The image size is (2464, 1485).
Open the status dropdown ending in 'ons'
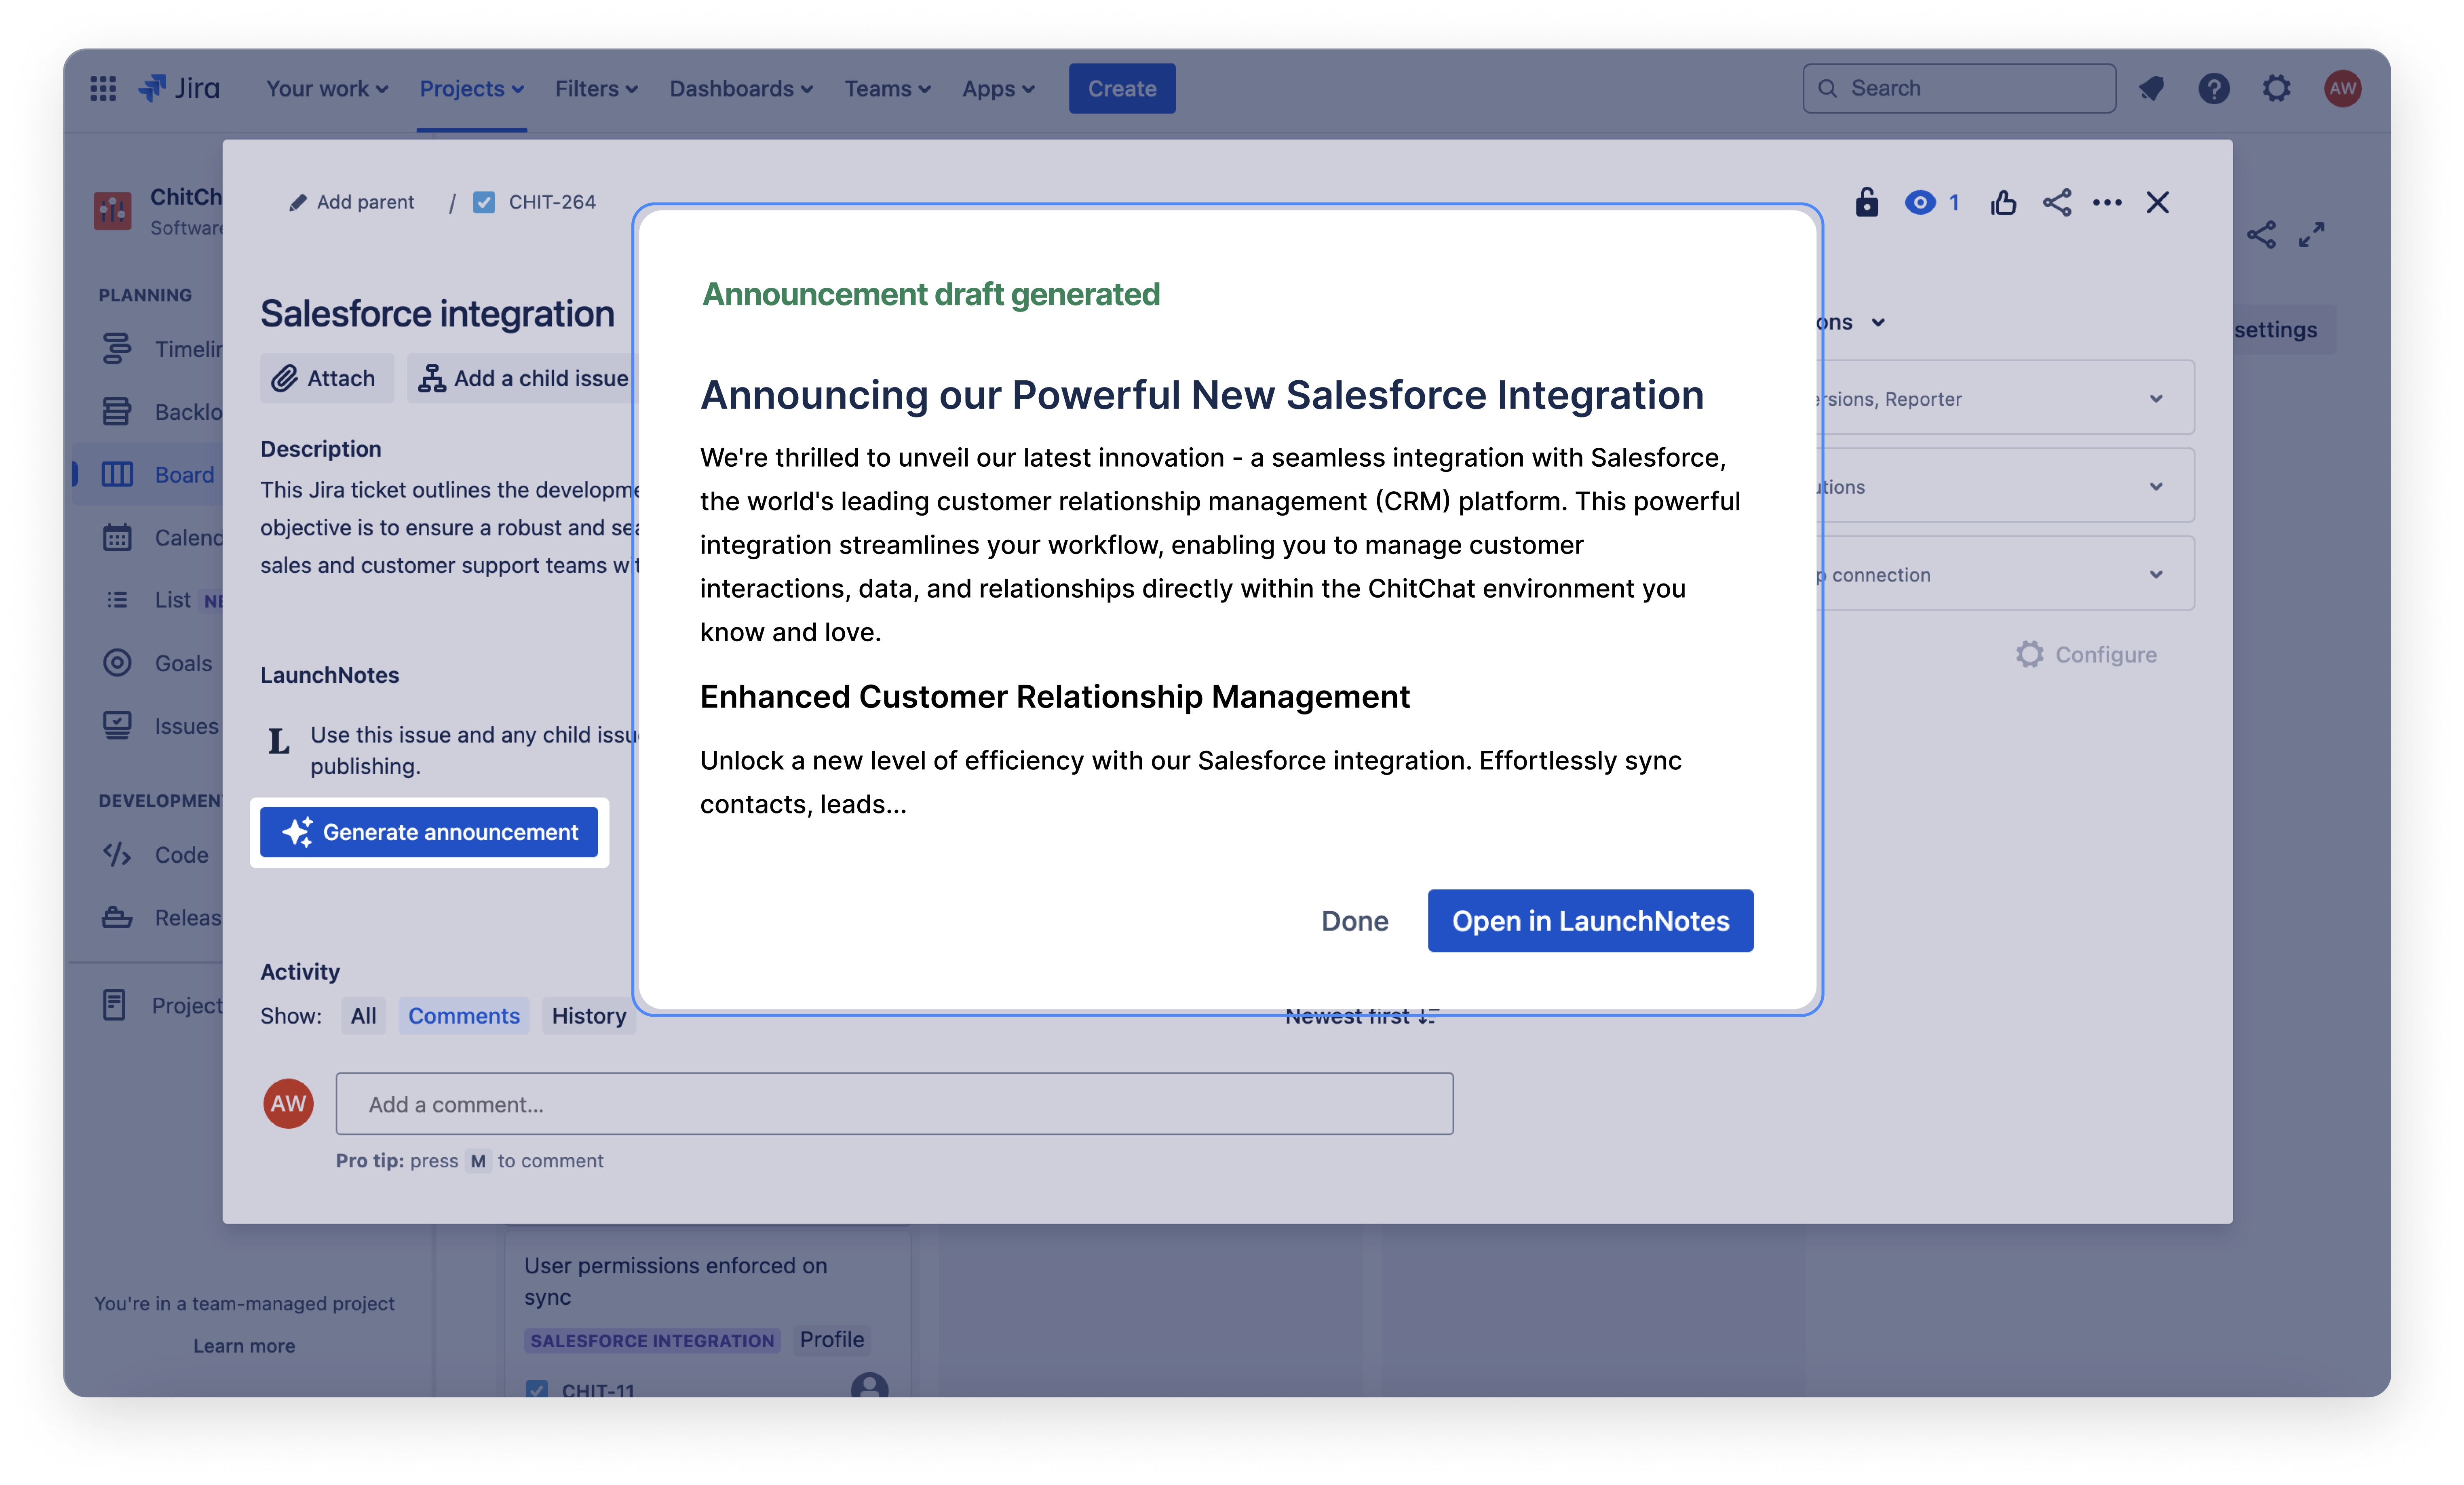click(x=1850, y=322)
